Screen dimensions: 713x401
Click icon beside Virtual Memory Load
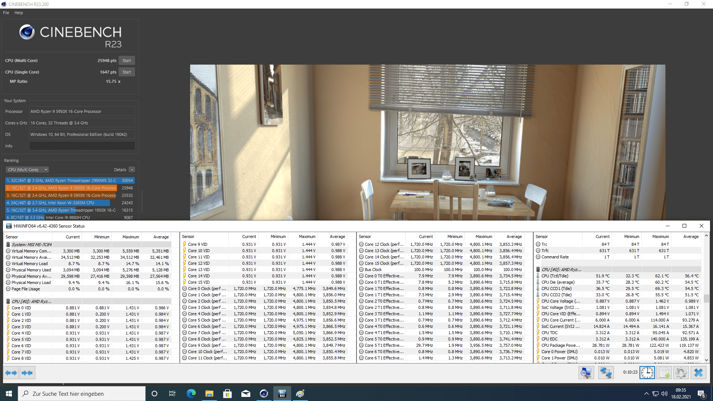(x=8, y=264)
